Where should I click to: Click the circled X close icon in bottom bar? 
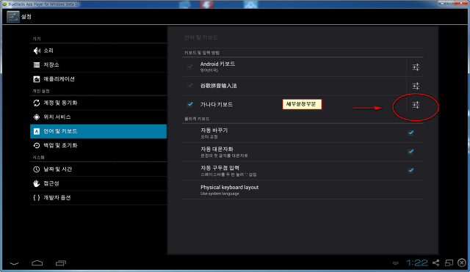click(462, 262)
